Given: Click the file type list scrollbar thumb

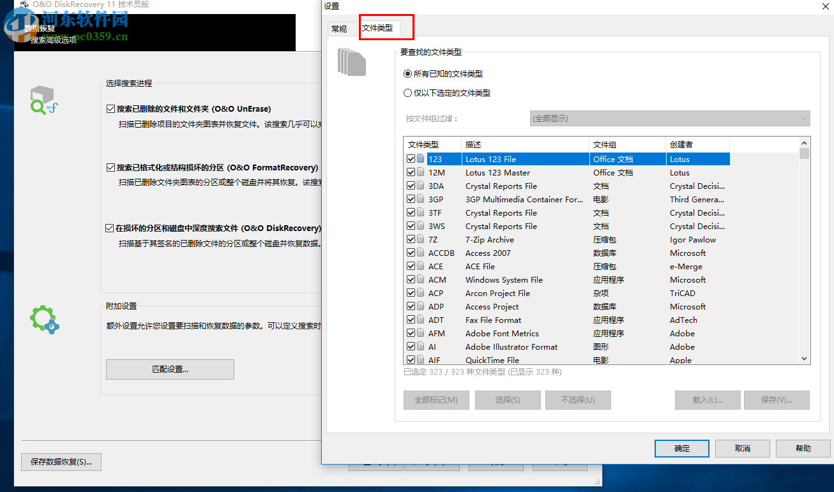Looking at the screenshot, I should [x=804, y=153].
